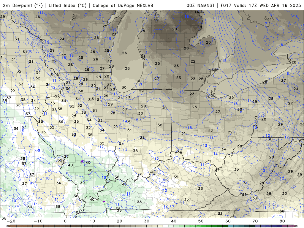Click the '30' label on the color scale legend

(147, 221)
